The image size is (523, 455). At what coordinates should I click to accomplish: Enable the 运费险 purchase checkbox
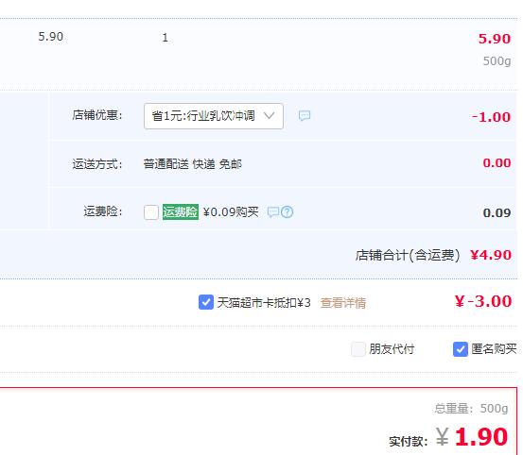coord(151,212)
